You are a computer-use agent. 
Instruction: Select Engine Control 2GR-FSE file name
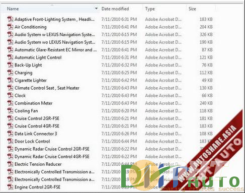[x=37, y=187]
